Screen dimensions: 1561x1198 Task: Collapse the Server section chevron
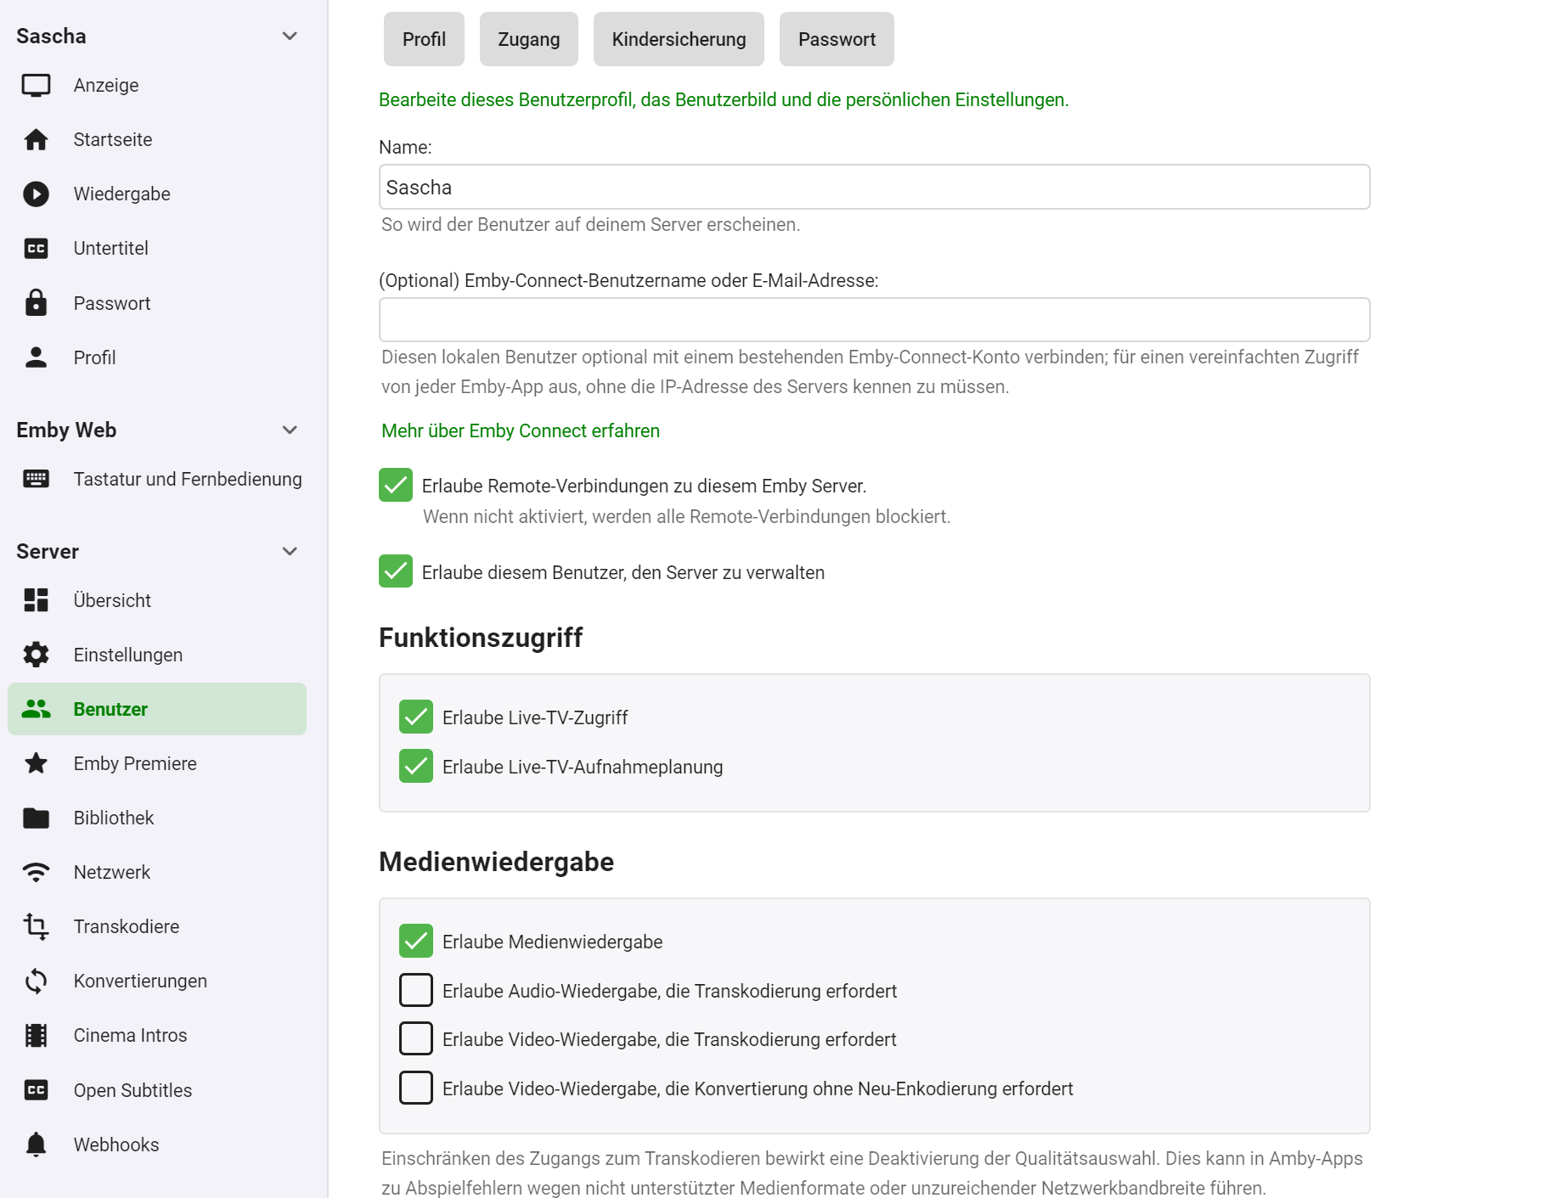290,551
